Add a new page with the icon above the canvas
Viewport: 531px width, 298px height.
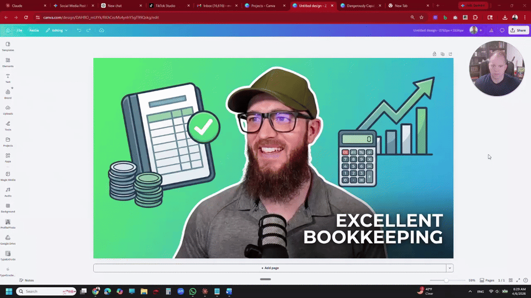click(451, 54)
